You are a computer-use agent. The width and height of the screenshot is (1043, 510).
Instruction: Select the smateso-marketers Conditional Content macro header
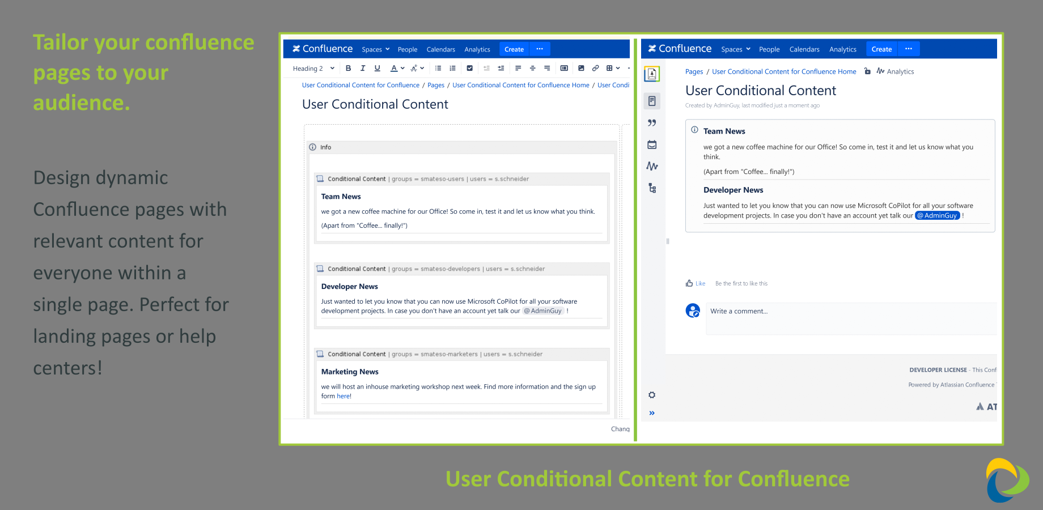[461, 354]
